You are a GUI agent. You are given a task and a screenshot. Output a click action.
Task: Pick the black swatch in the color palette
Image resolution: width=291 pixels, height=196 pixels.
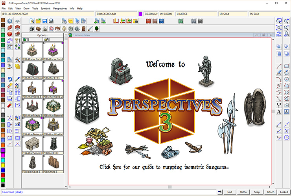3,185
